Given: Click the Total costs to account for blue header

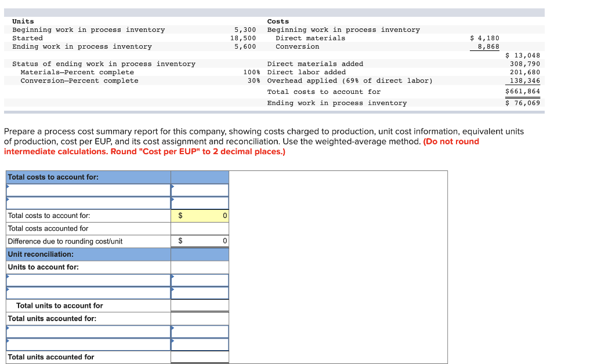Looking at the screenshot, I should coord(87,177).
